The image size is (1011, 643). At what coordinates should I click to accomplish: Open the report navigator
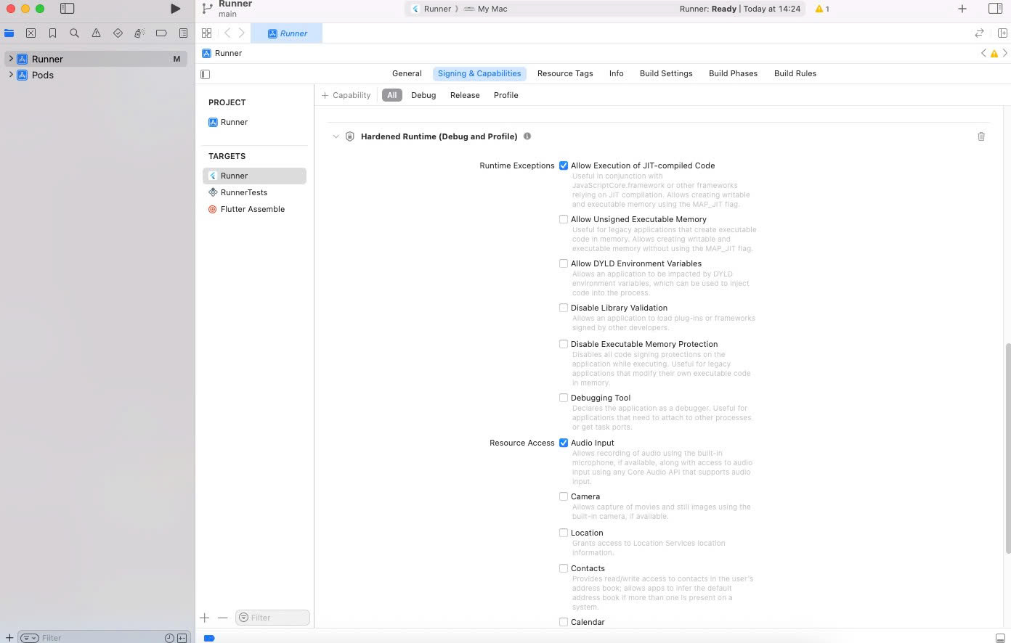(183, 33)
